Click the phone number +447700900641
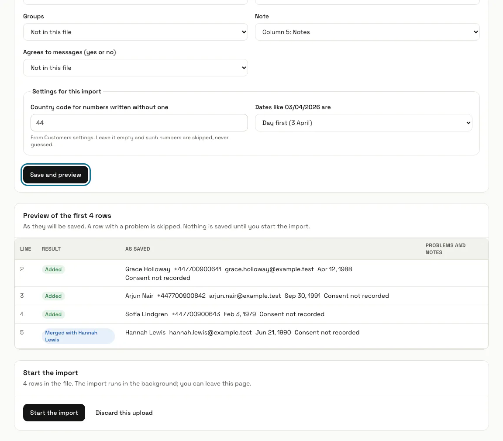 click(x=198, y=269)
